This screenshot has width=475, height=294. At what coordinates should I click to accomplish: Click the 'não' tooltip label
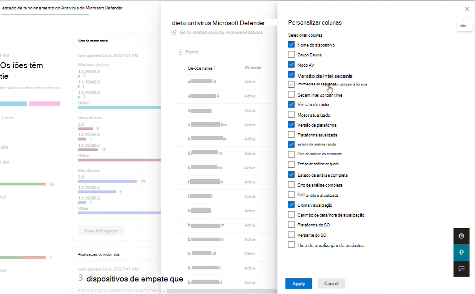coord(463,26)
